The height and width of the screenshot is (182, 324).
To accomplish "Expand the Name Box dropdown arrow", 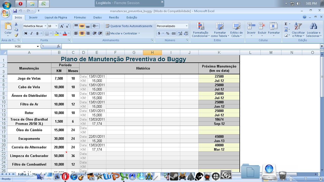I will (x=38, y=46).
